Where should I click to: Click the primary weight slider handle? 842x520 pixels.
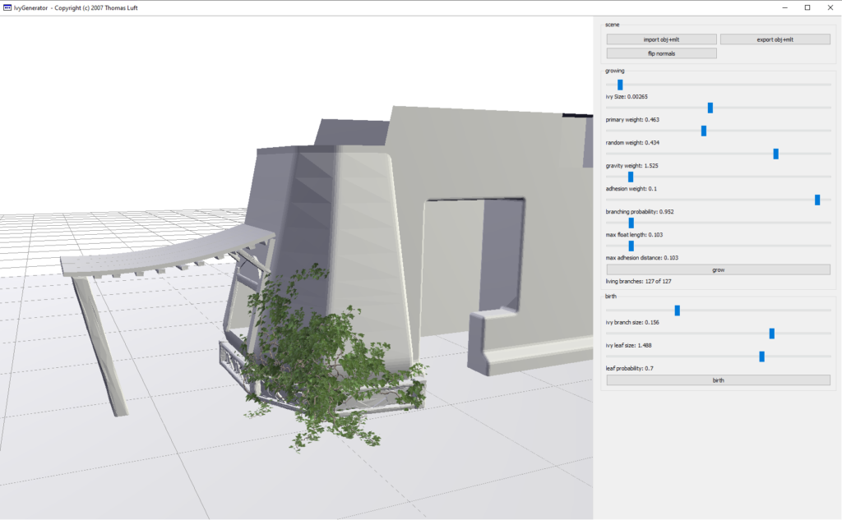(710, 108)
